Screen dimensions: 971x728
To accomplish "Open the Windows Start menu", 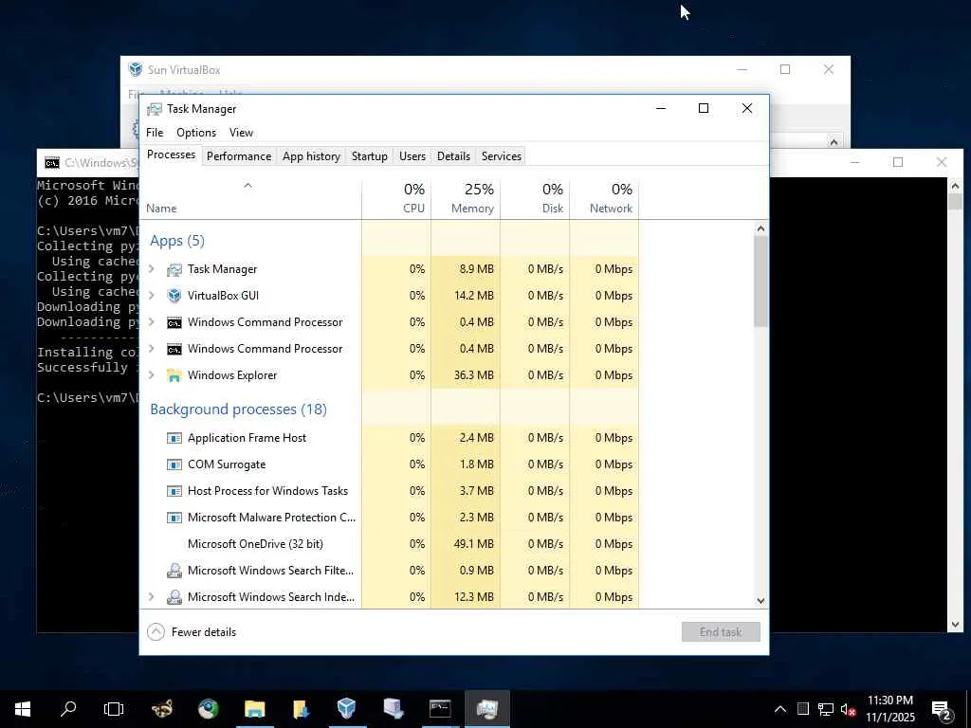I will [23, 709].
